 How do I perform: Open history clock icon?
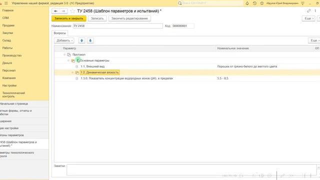coord(254,3)
